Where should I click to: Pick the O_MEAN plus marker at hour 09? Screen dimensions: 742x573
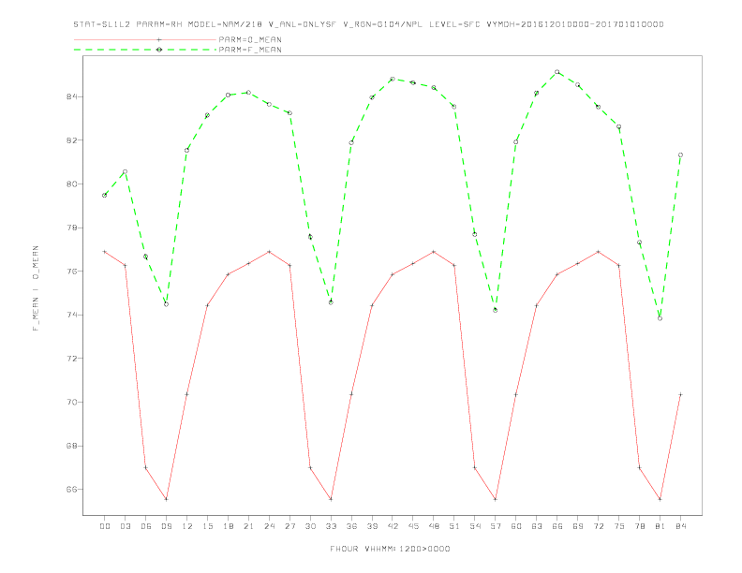pyautogui.click(x=166, y=499)
